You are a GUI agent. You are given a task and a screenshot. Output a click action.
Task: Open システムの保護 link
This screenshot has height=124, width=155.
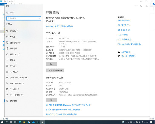123,35
